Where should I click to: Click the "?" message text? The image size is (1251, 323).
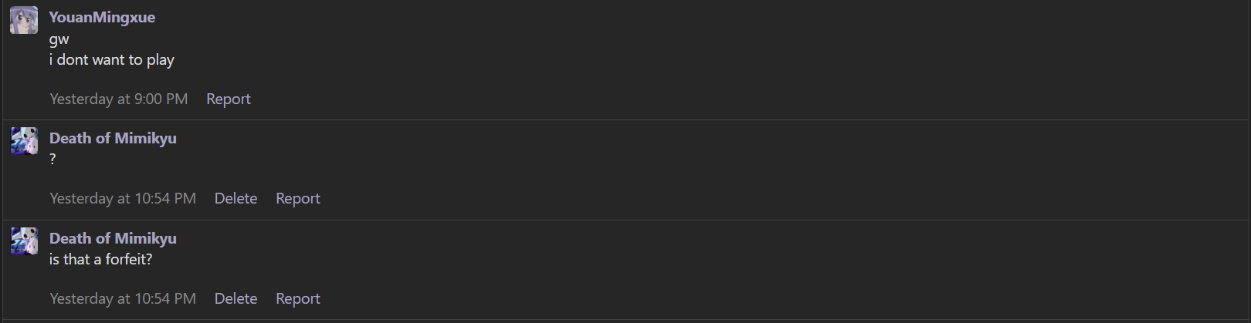pyautogui.click(x=53, y=159)
